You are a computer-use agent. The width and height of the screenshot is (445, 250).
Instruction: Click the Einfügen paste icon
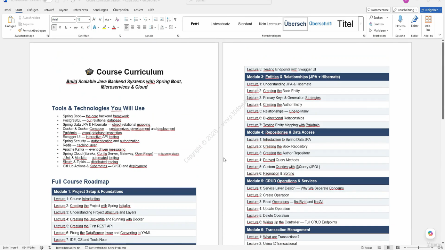pyautogui.click(x=10, y=20)
